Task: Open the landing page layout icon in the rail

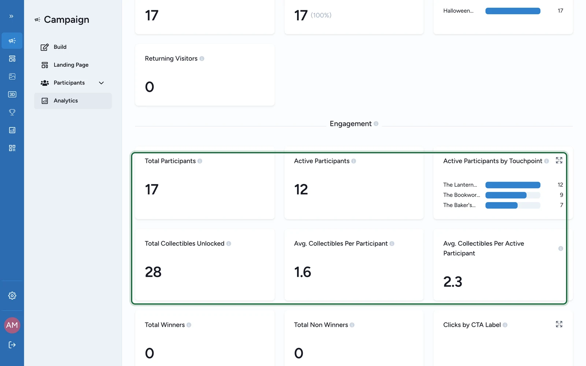Action: (x=12, y=59)
